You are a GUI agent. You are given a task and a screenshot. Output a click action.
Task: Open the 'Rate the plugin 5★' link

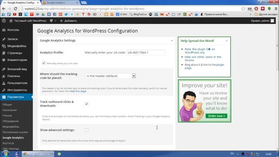200,51
